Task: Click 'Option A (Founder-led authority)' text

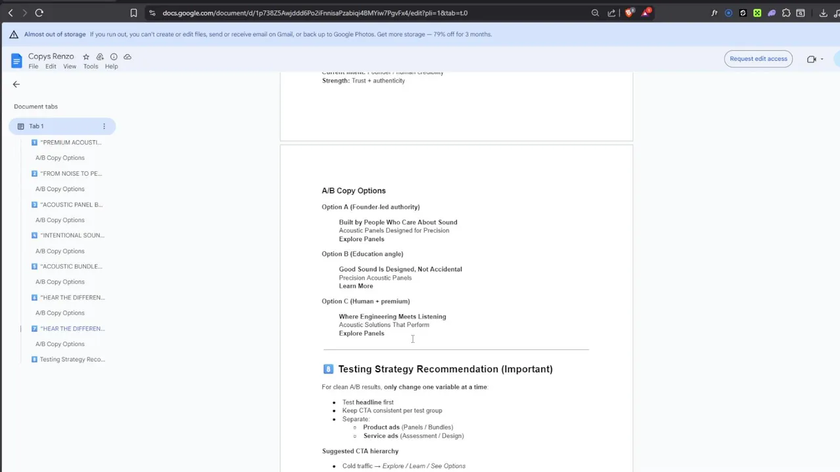Action: (x=371, y=207)
